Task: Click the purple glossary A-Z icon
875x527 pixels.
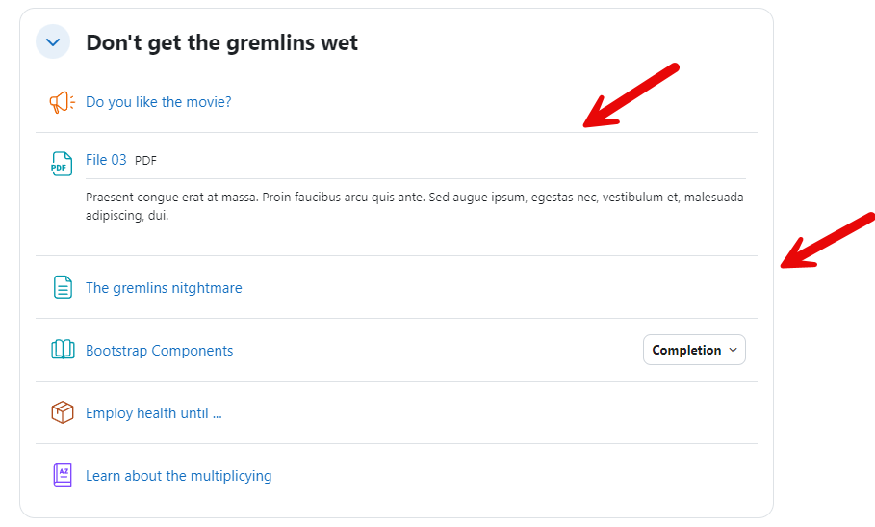Action: (62, 475)
